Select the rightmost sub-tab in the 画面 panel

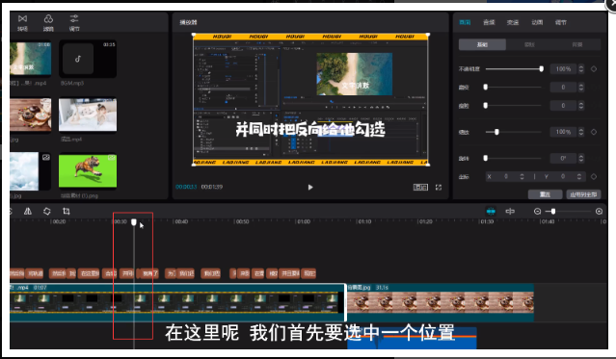click(x=577, y=44)
